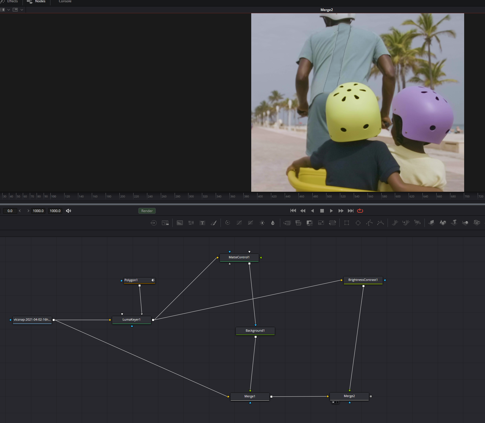Toggle the Polygon1 node diamond indicator
This screenshot has width=485, height=423.
point(153,280)
